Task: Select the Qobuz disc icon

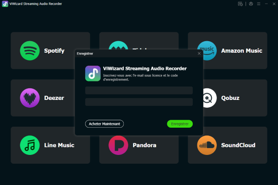Action: [210, 98]
